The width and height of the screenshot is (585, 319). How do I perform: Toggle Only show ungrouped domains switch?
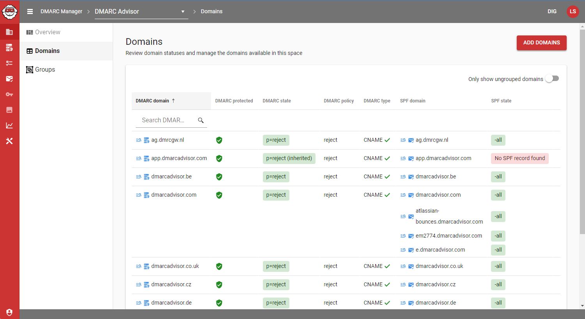click(x=552, y=79)
